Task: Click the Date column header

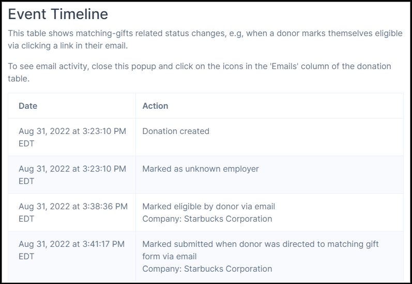Action: (x=28, y=106)
